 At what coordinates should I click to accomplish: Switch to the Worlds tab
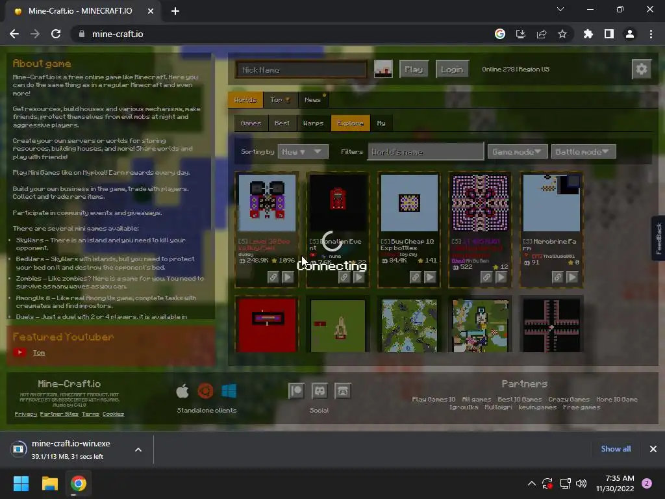[x=245, y=99]
